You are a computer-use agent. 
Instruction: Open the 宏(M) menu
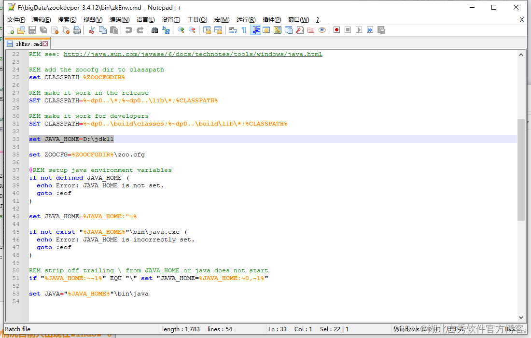point(222,20)
